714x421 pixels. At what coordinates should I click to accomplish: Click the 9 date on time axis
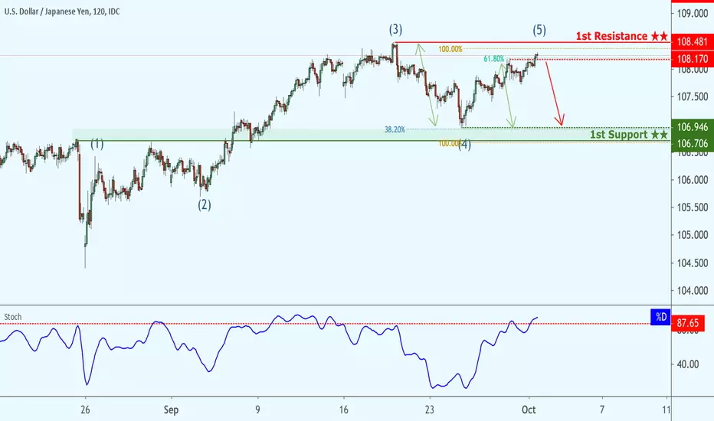coord(257,410)
